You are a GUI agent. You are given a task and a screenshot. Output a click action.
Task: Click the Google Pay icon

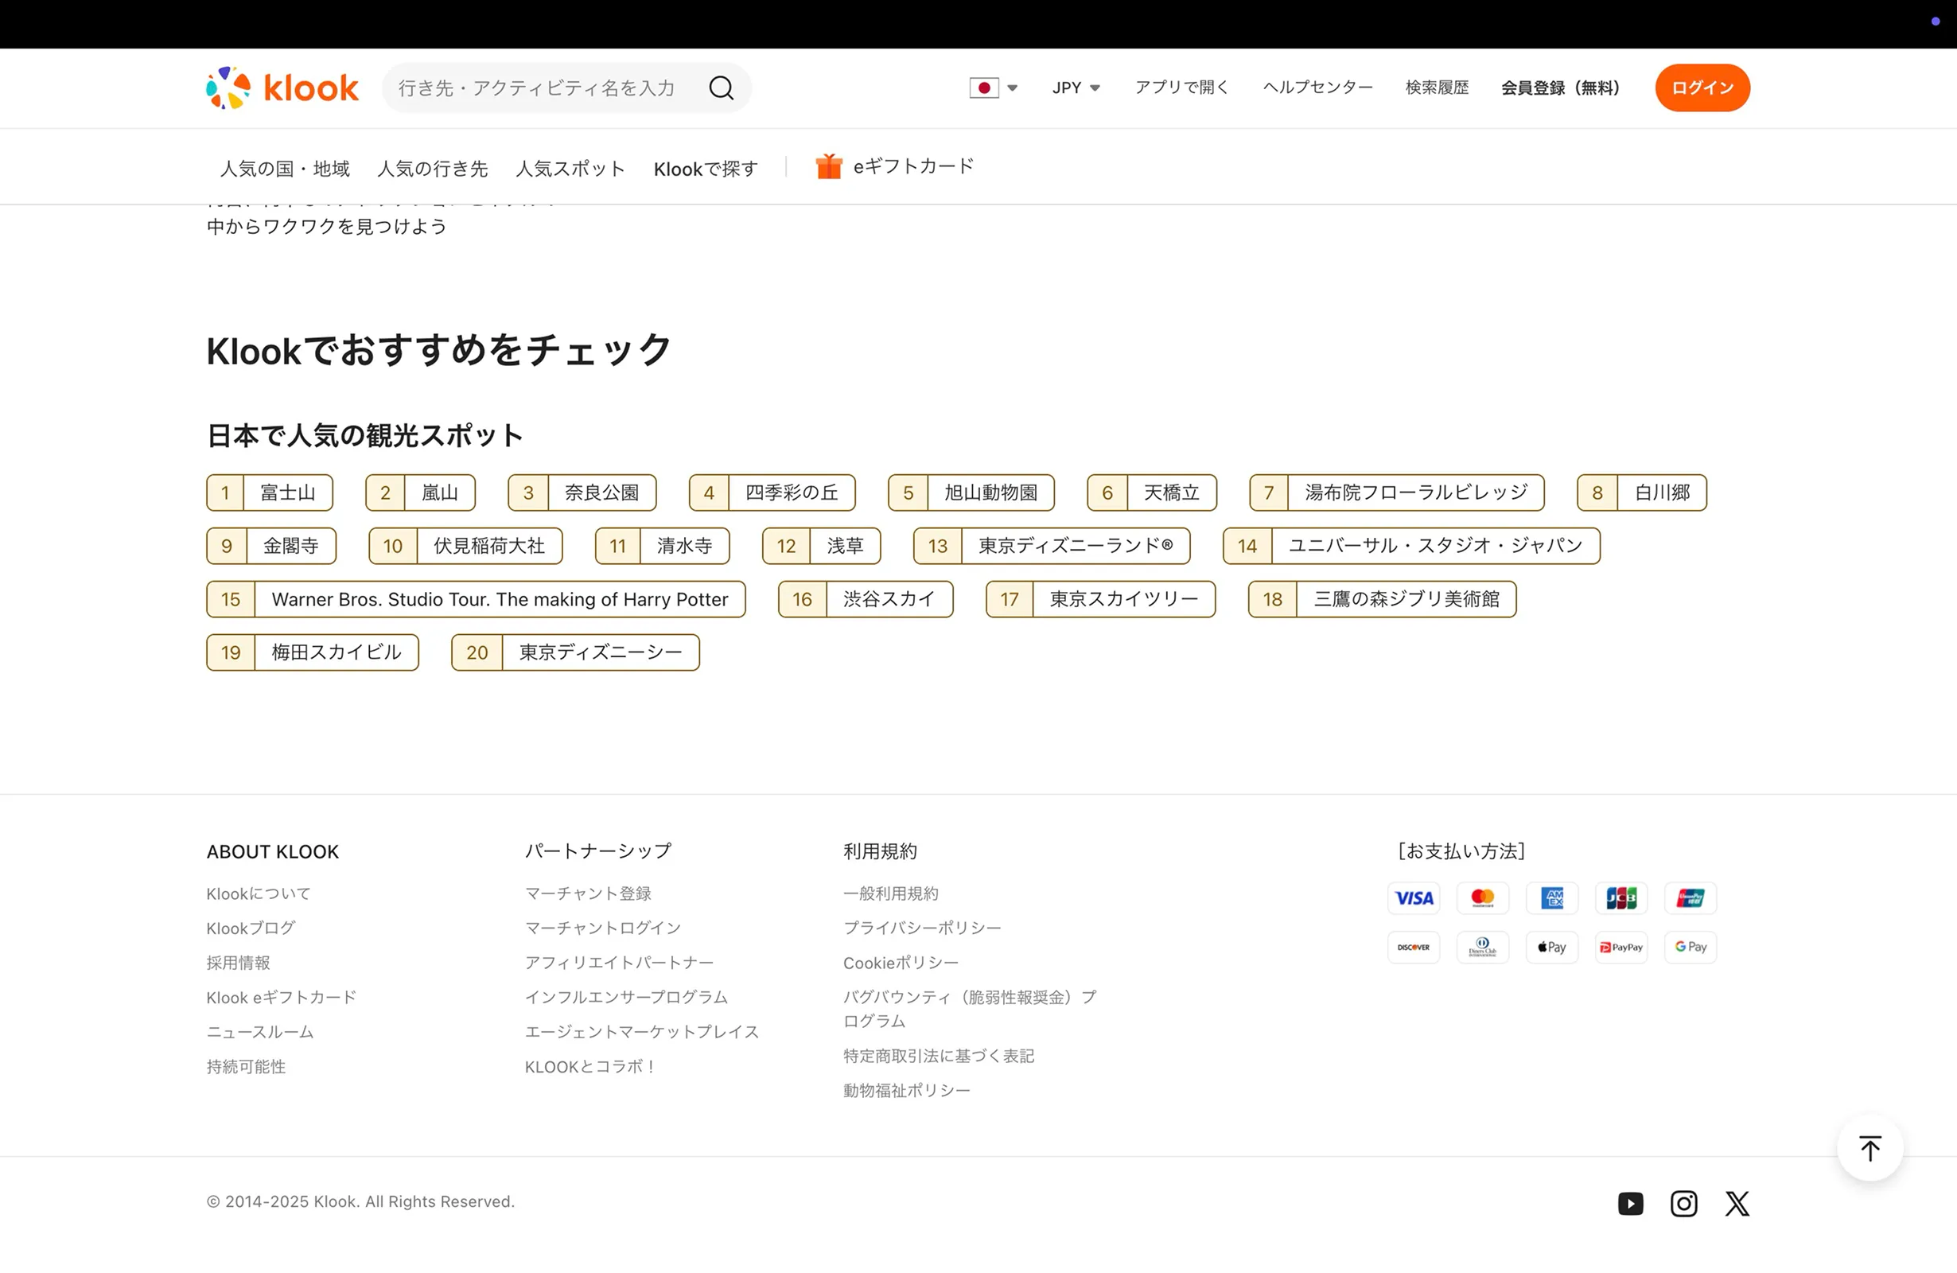(x=1690, y=948)
